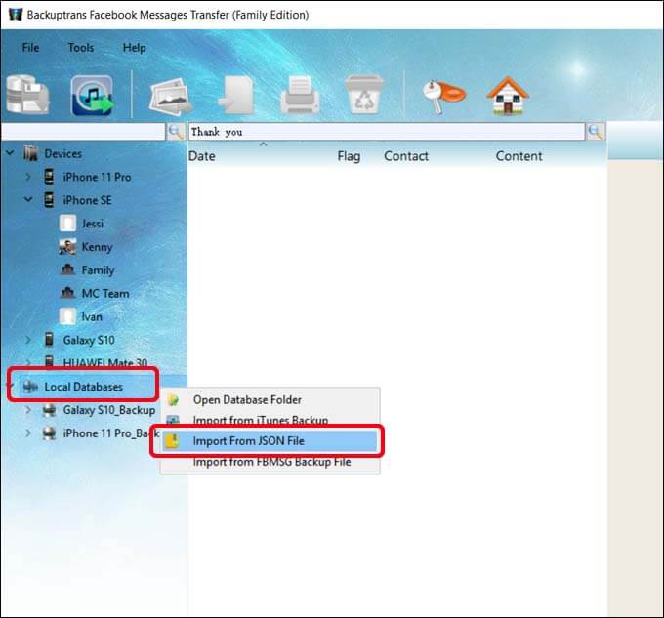Click the printer toolbar icon
Image resolution: width=664 pixels, height=618 pixels.
click(x=299, y=96)
